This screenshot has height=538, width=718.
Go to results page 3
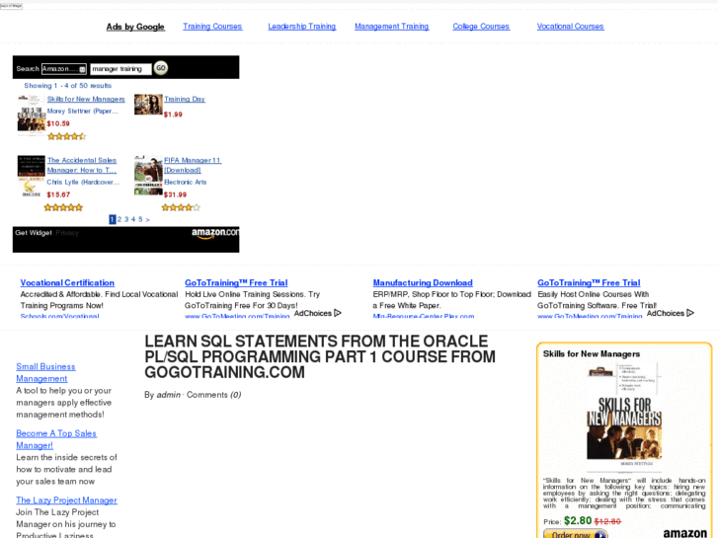pos(126,219)
